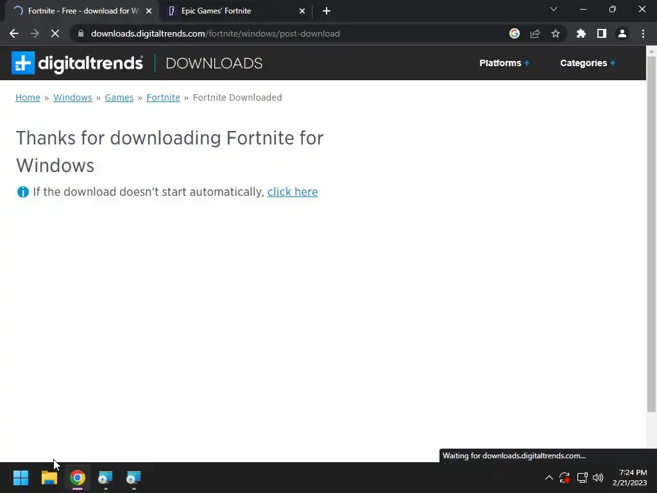Toggle the browser side panel

coord(602,33)
